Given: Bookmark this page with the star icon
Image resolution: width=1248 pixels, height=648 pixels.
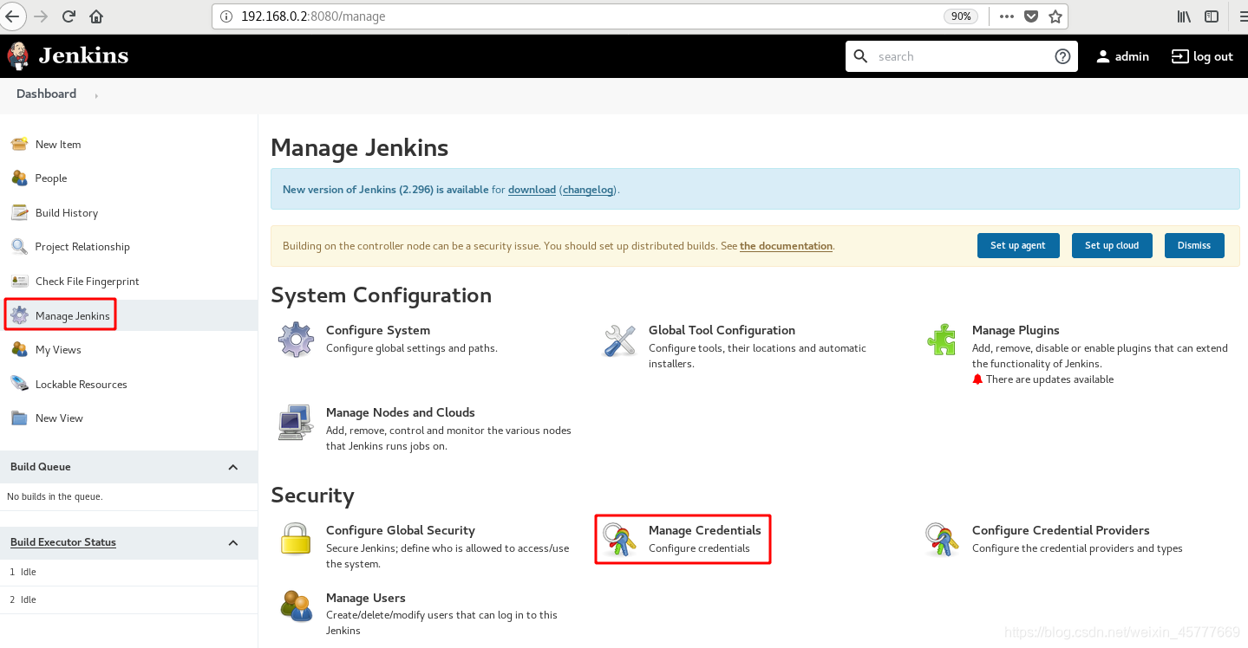Looking at the screenshot, I should (1055, 16).
